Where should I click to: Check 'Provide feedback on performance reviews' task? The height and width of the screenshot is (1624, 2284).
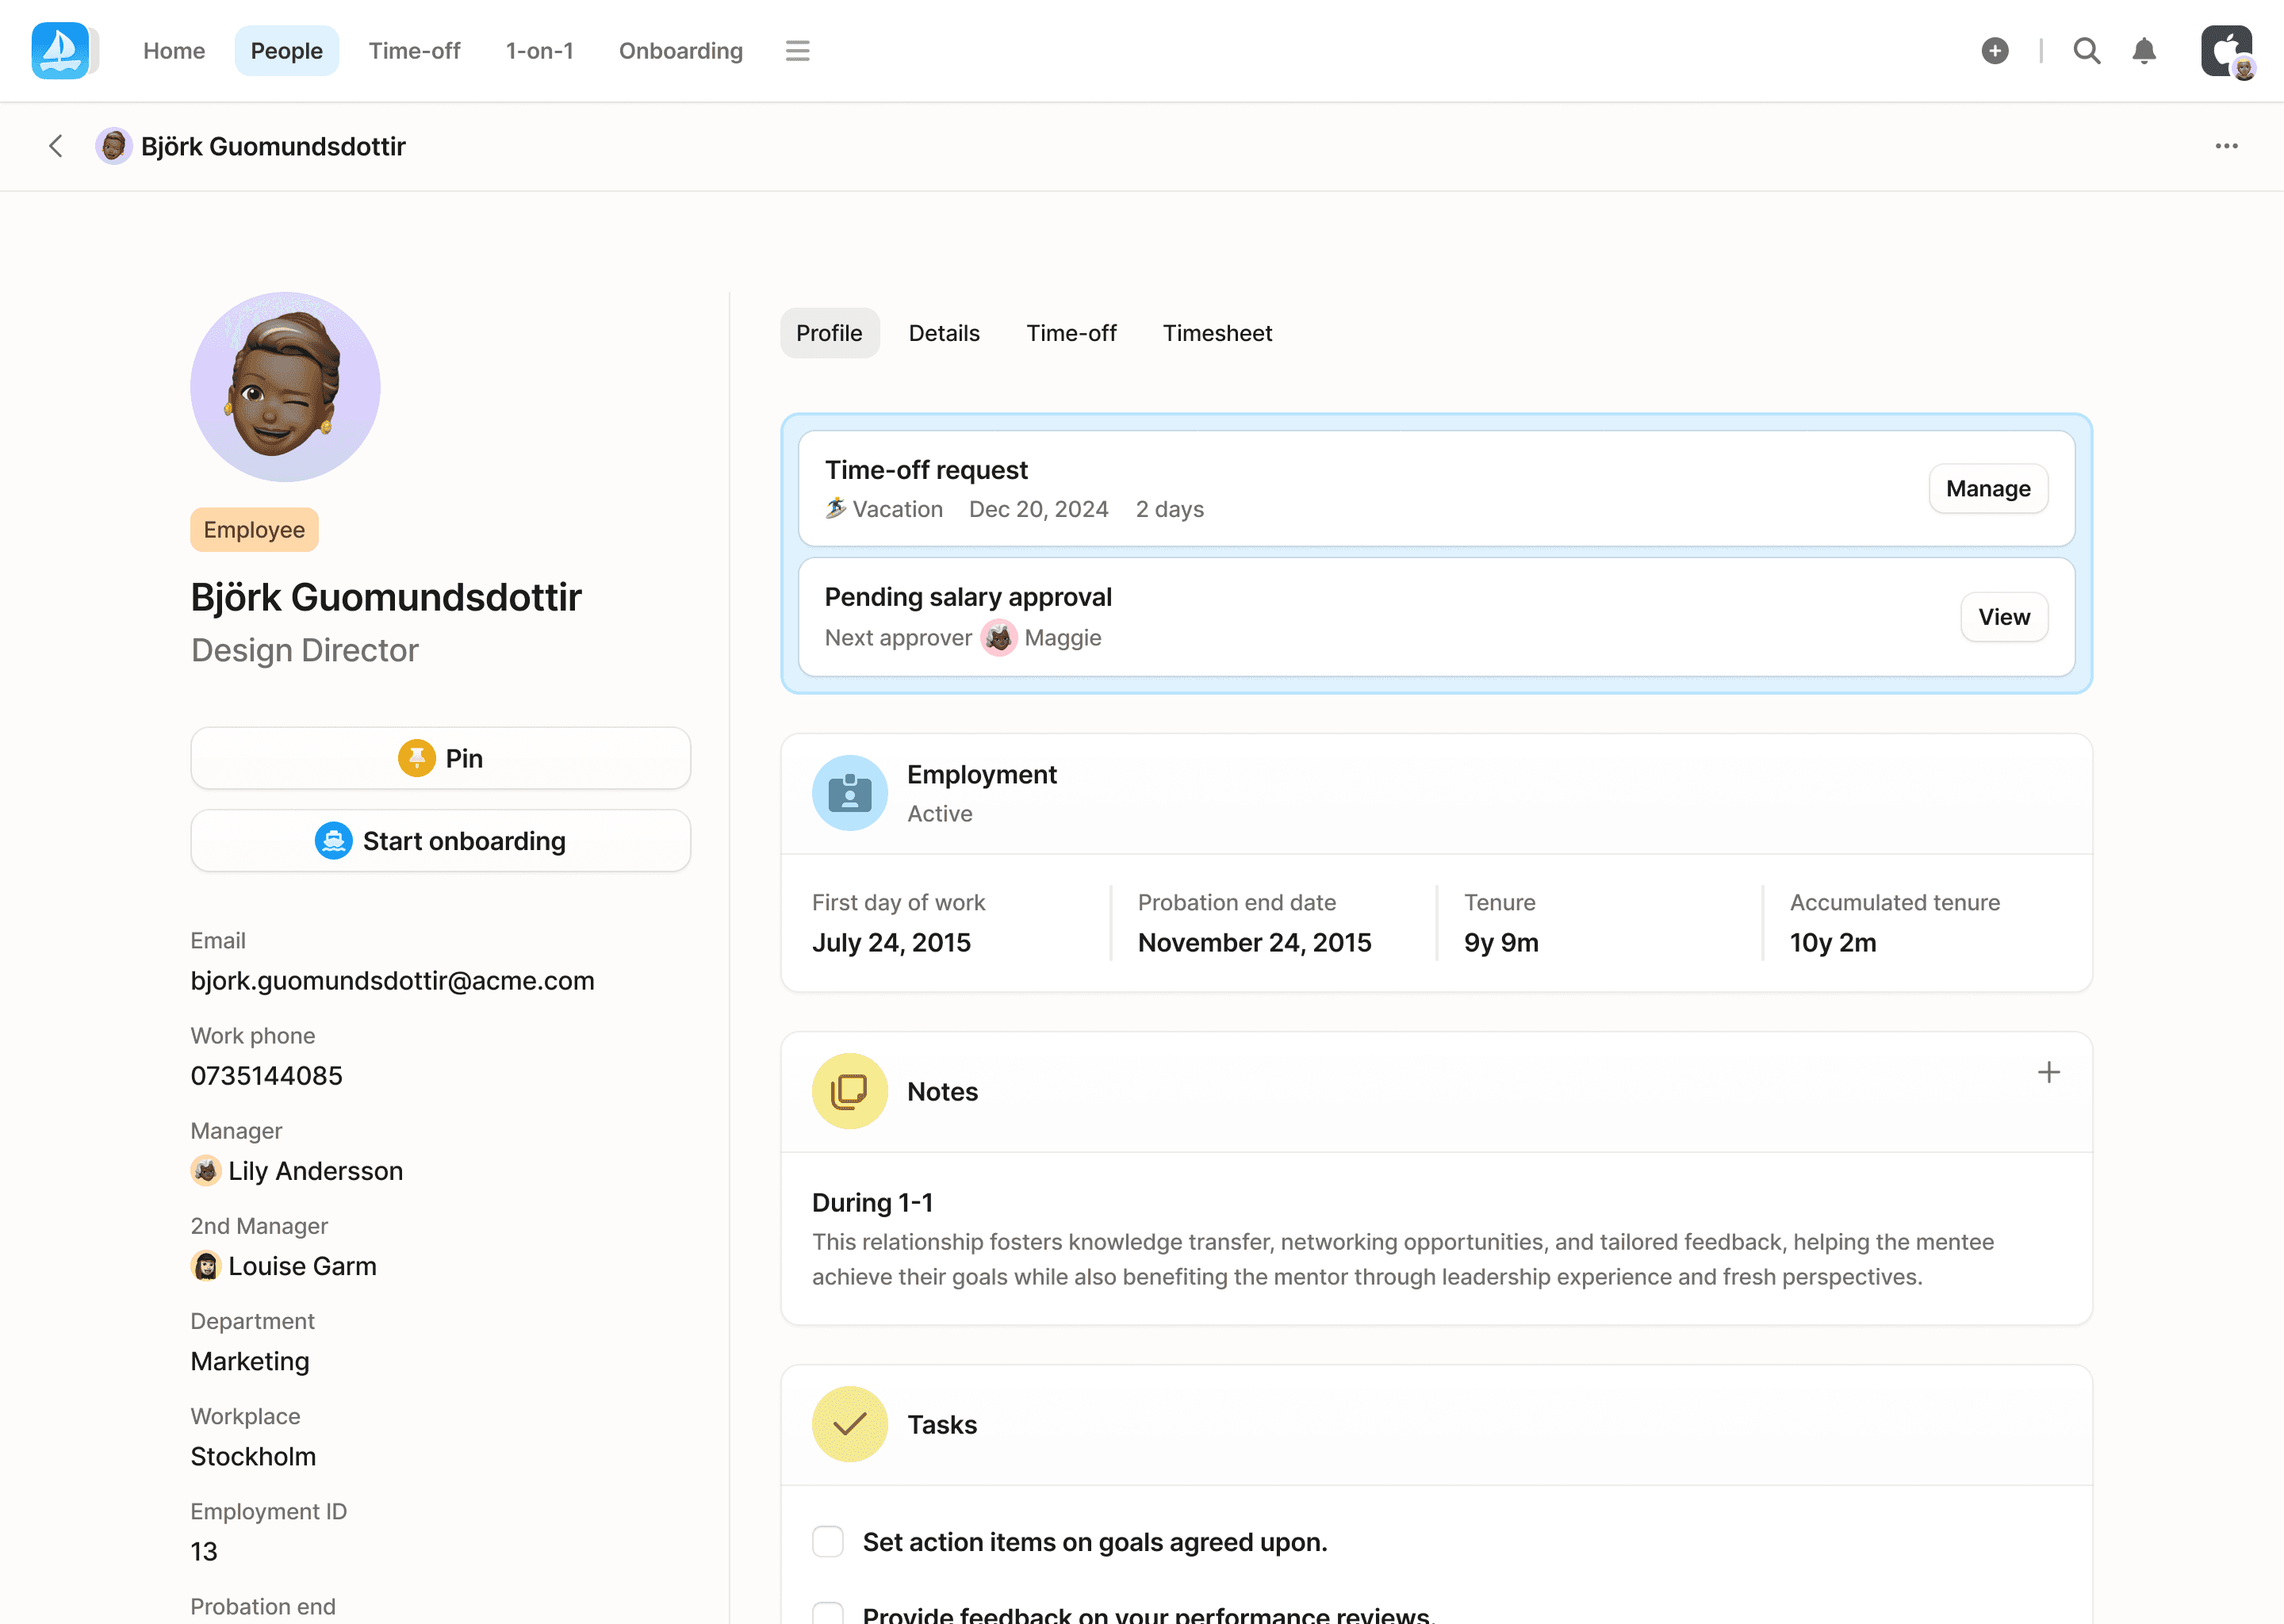pyautogui.click(x=828, y=1612)
